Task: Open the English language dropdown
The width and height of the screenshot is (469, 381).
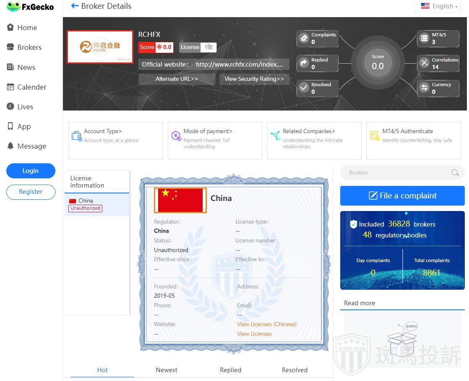Action: coord(439,6)
